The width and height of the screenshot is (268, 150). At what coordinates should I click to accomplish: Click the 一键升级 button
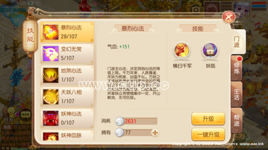[x=208, y=134]
